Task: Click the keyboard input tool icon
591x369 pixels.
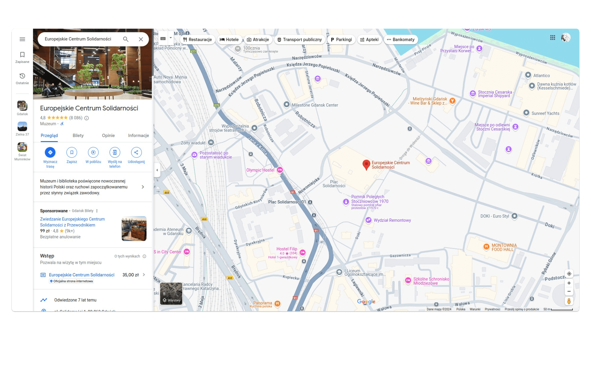Action: 163,38
